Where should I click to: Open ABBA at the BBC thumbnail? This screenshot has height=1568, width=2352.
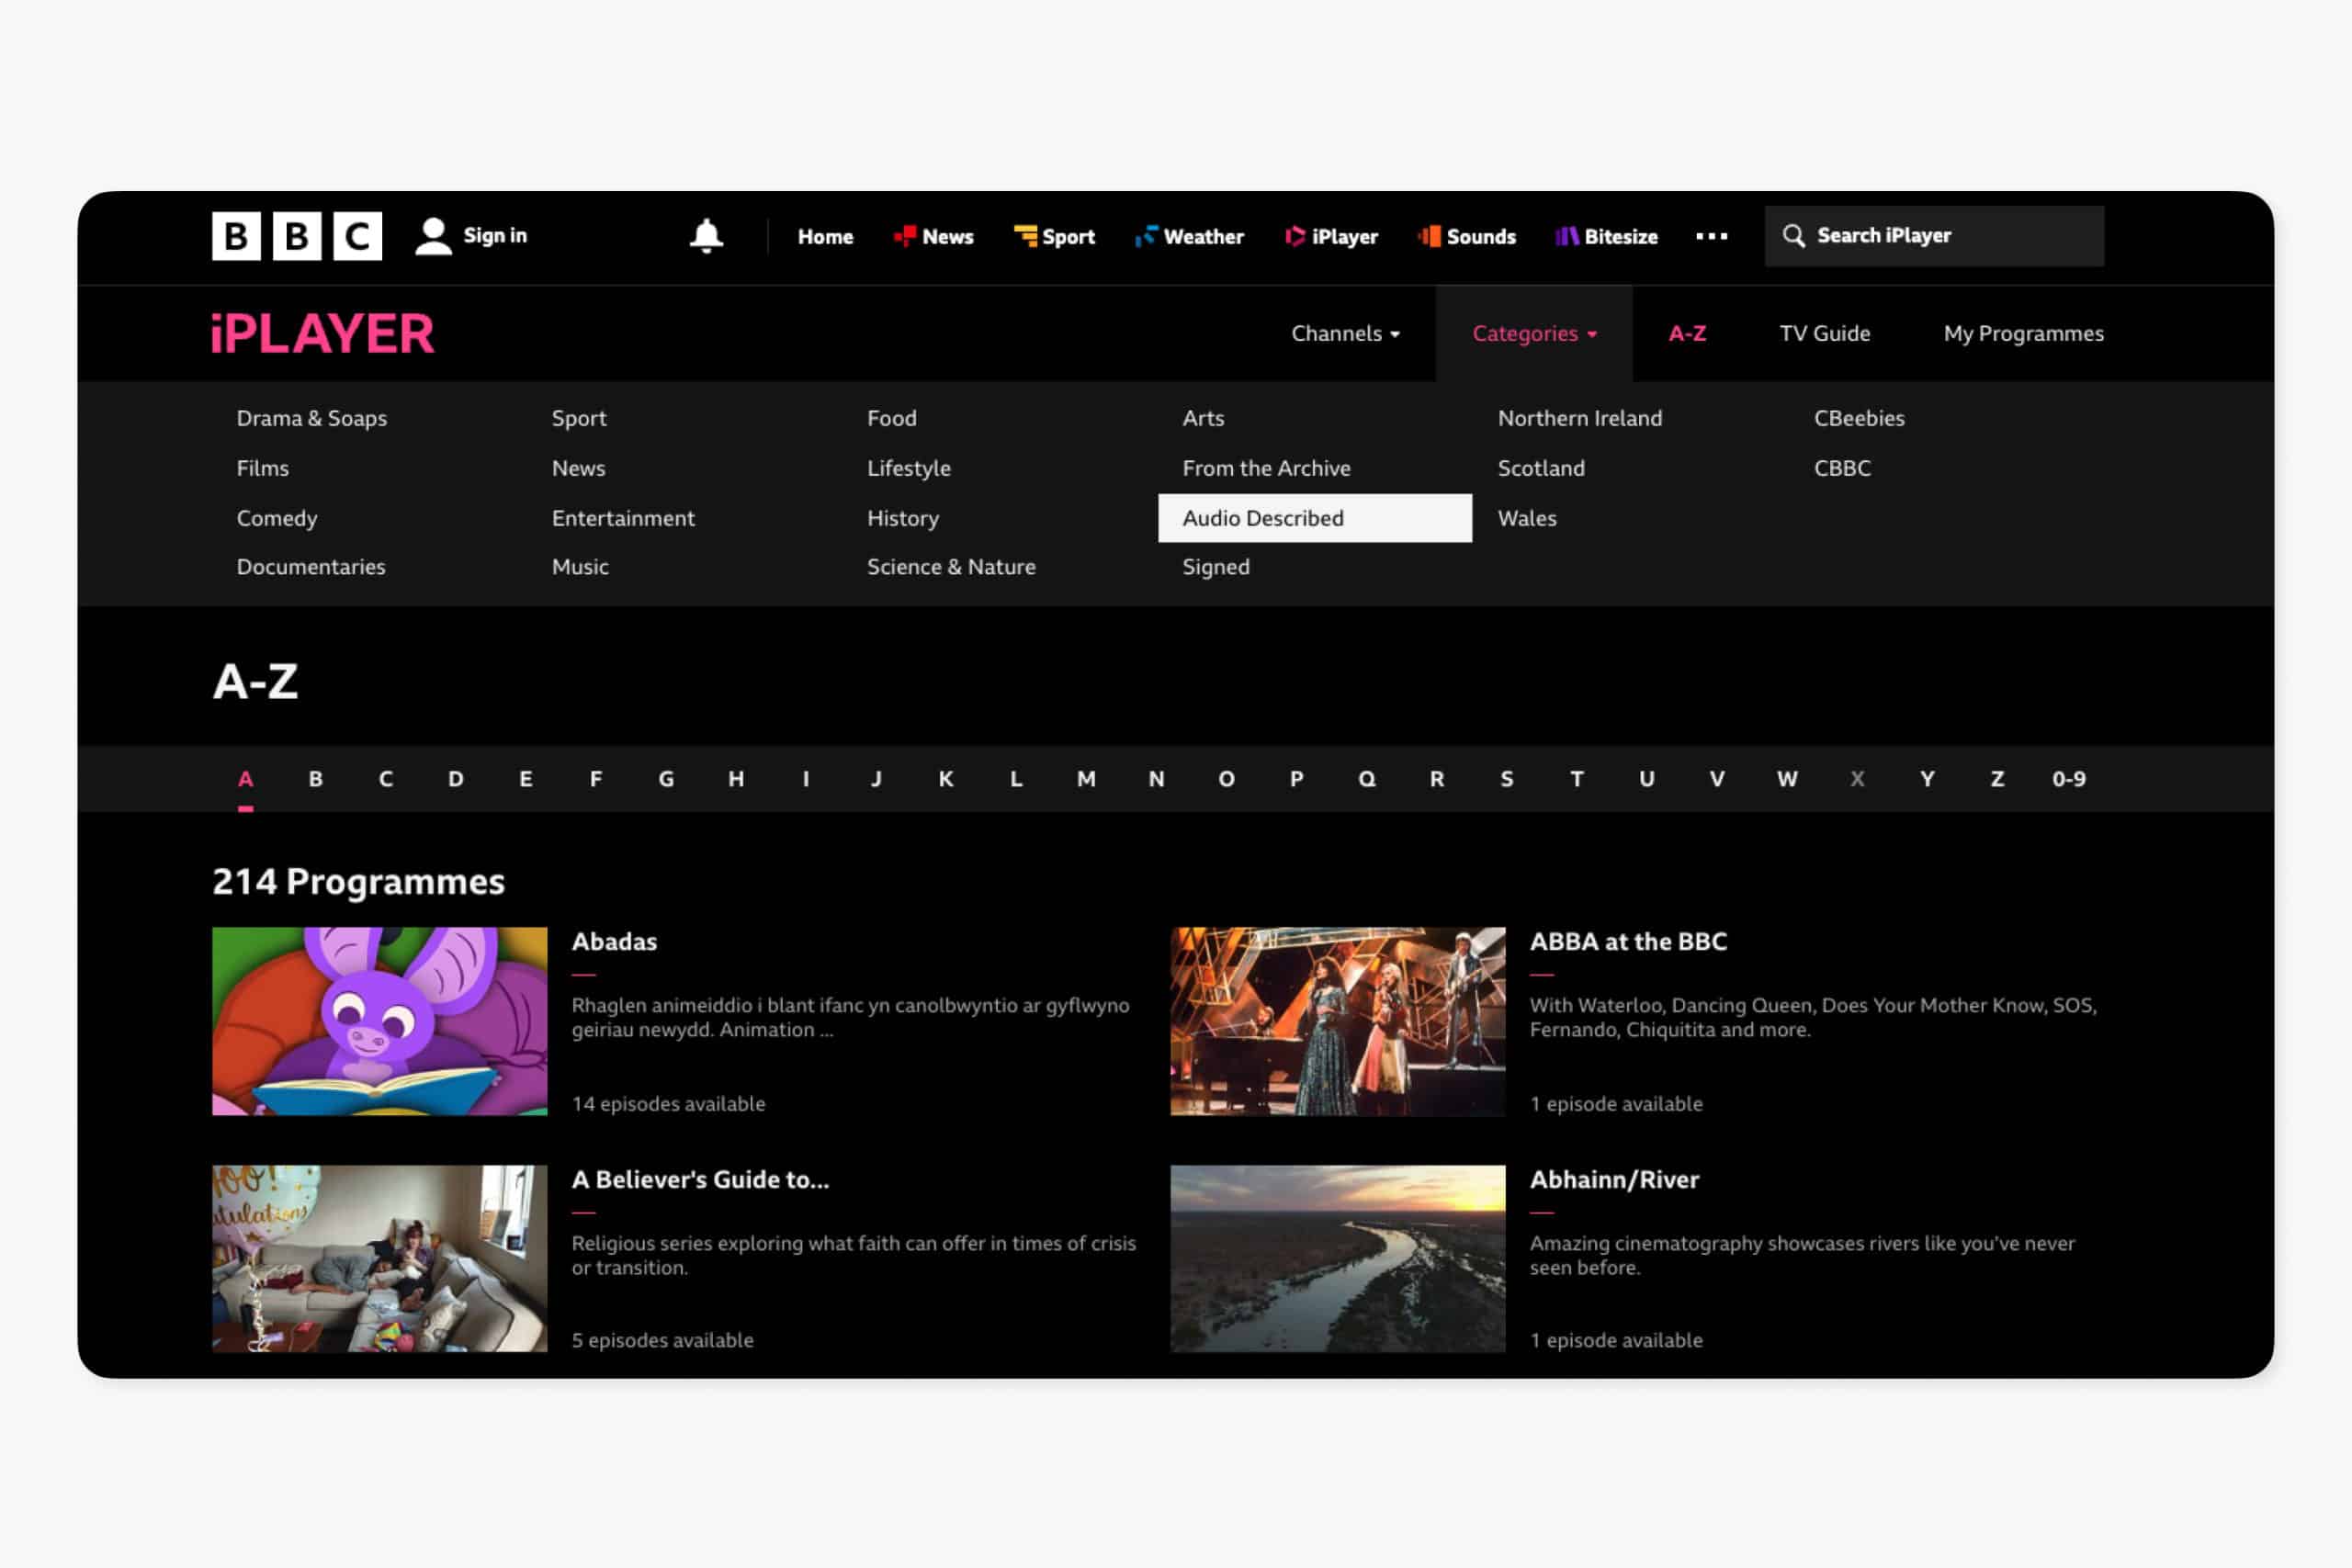click(1338, 1021)
